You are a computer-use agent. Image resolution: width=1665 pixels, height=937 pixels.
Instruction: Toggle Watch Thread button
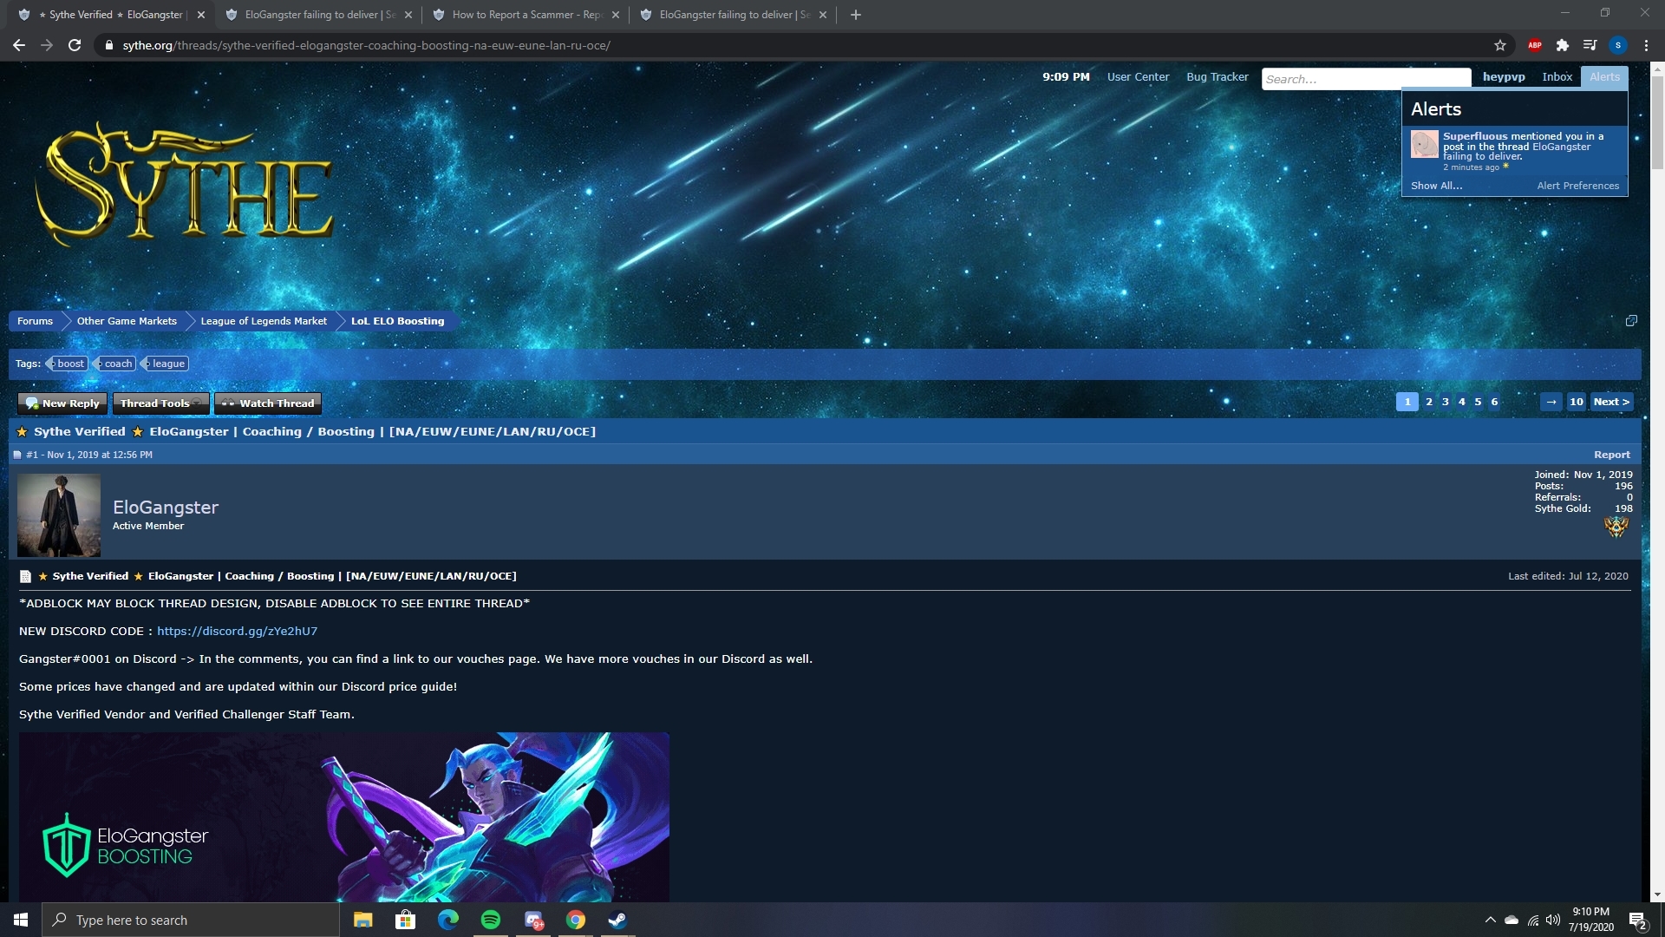(x=268, y=403)
